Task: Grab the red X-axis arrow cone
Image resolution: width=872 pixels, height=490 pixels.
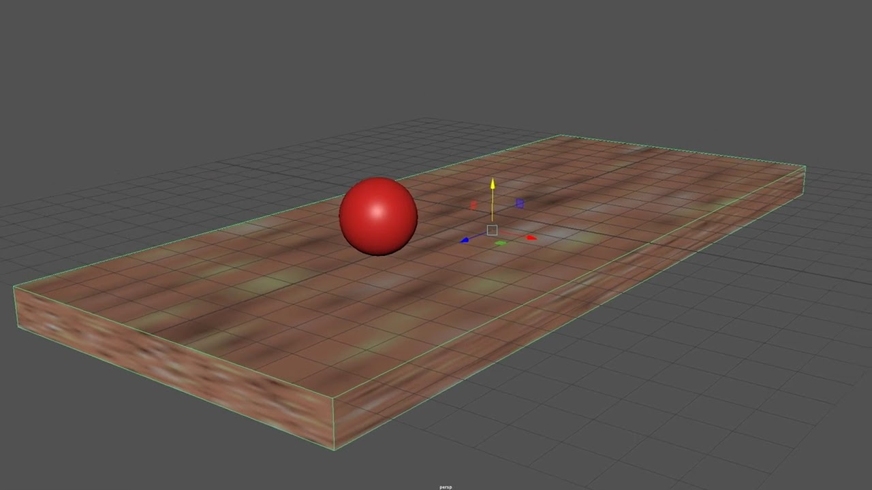Action: (531, 238)
